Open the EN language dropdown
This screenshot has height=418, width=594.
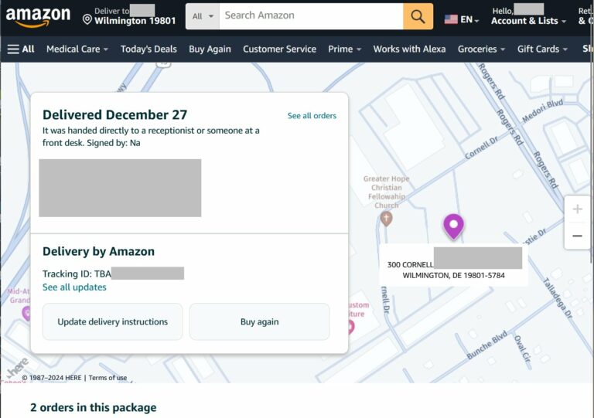(469, 19)
